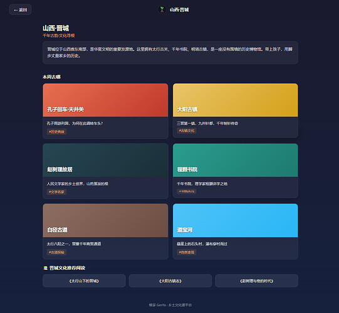Click the 根芽 GenYa footer text
The height and width of the screenshot is (313, 339).
[x=170, y=305]
